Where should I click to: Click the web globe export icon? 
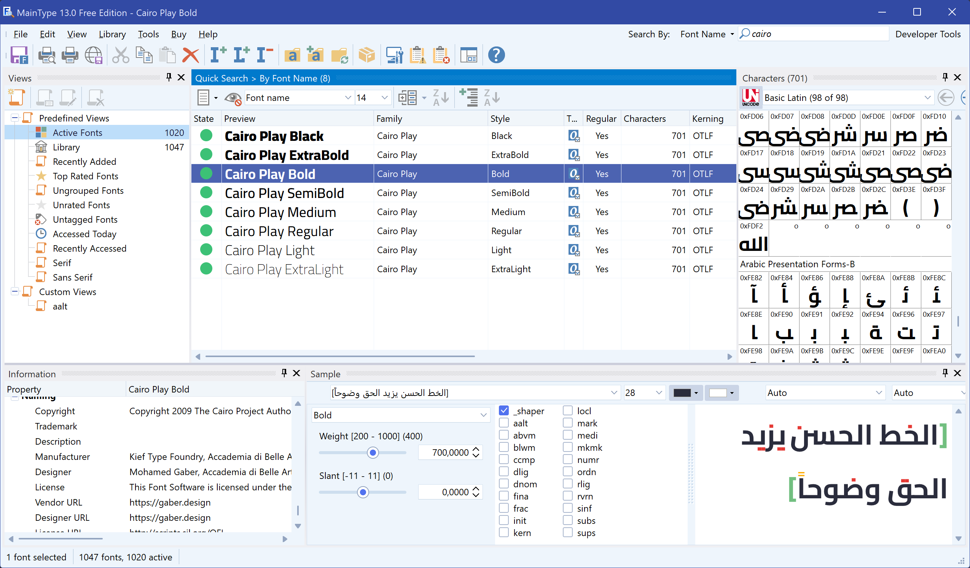tap(94, 55)
